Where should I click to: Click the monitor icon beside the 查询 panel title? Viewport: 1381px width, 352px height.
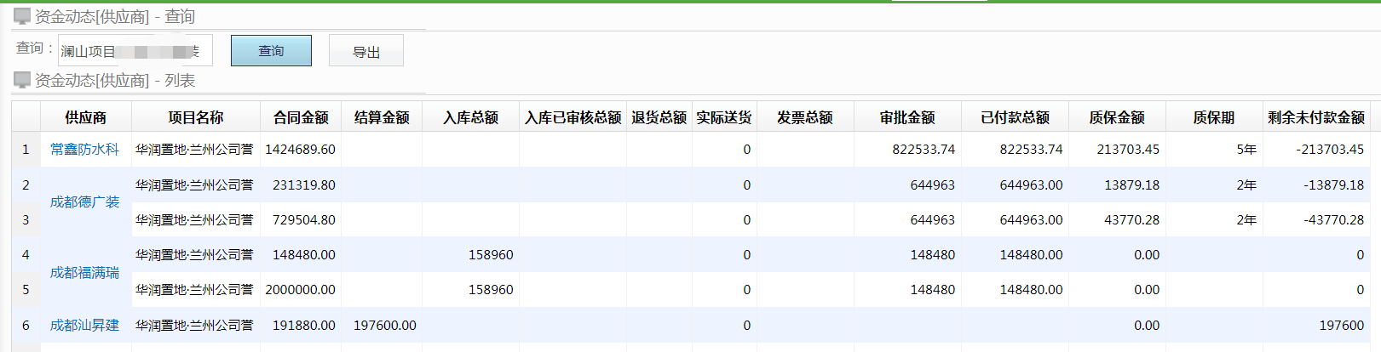click(x=22, y=16)
